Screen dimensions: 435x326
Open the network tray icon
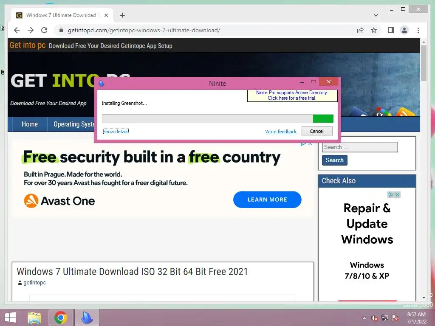(385, 318)
